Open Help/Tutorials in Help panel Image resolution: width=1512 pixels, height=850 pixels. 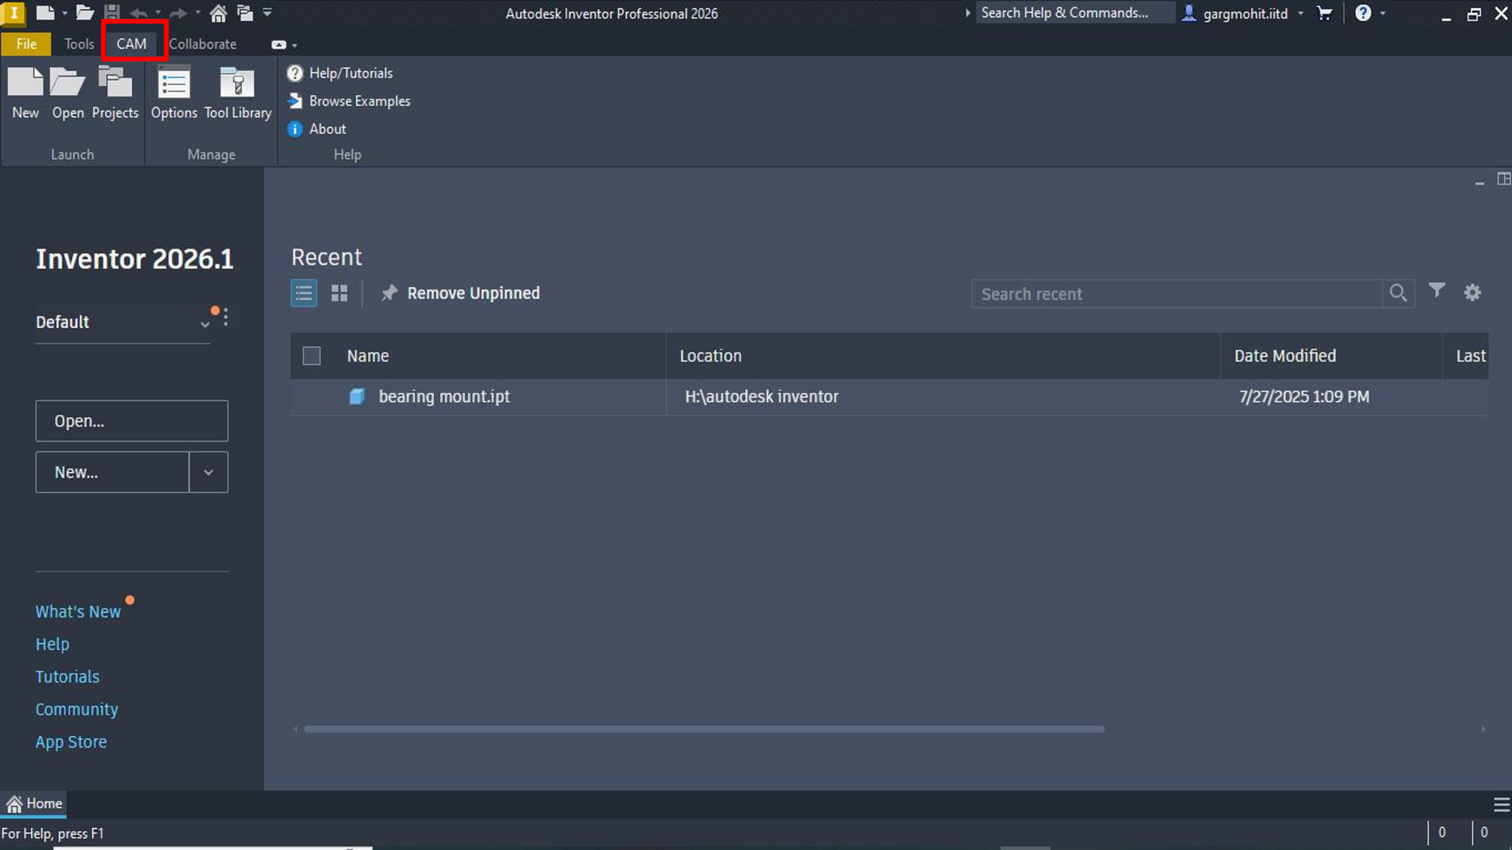pos(340,73)
